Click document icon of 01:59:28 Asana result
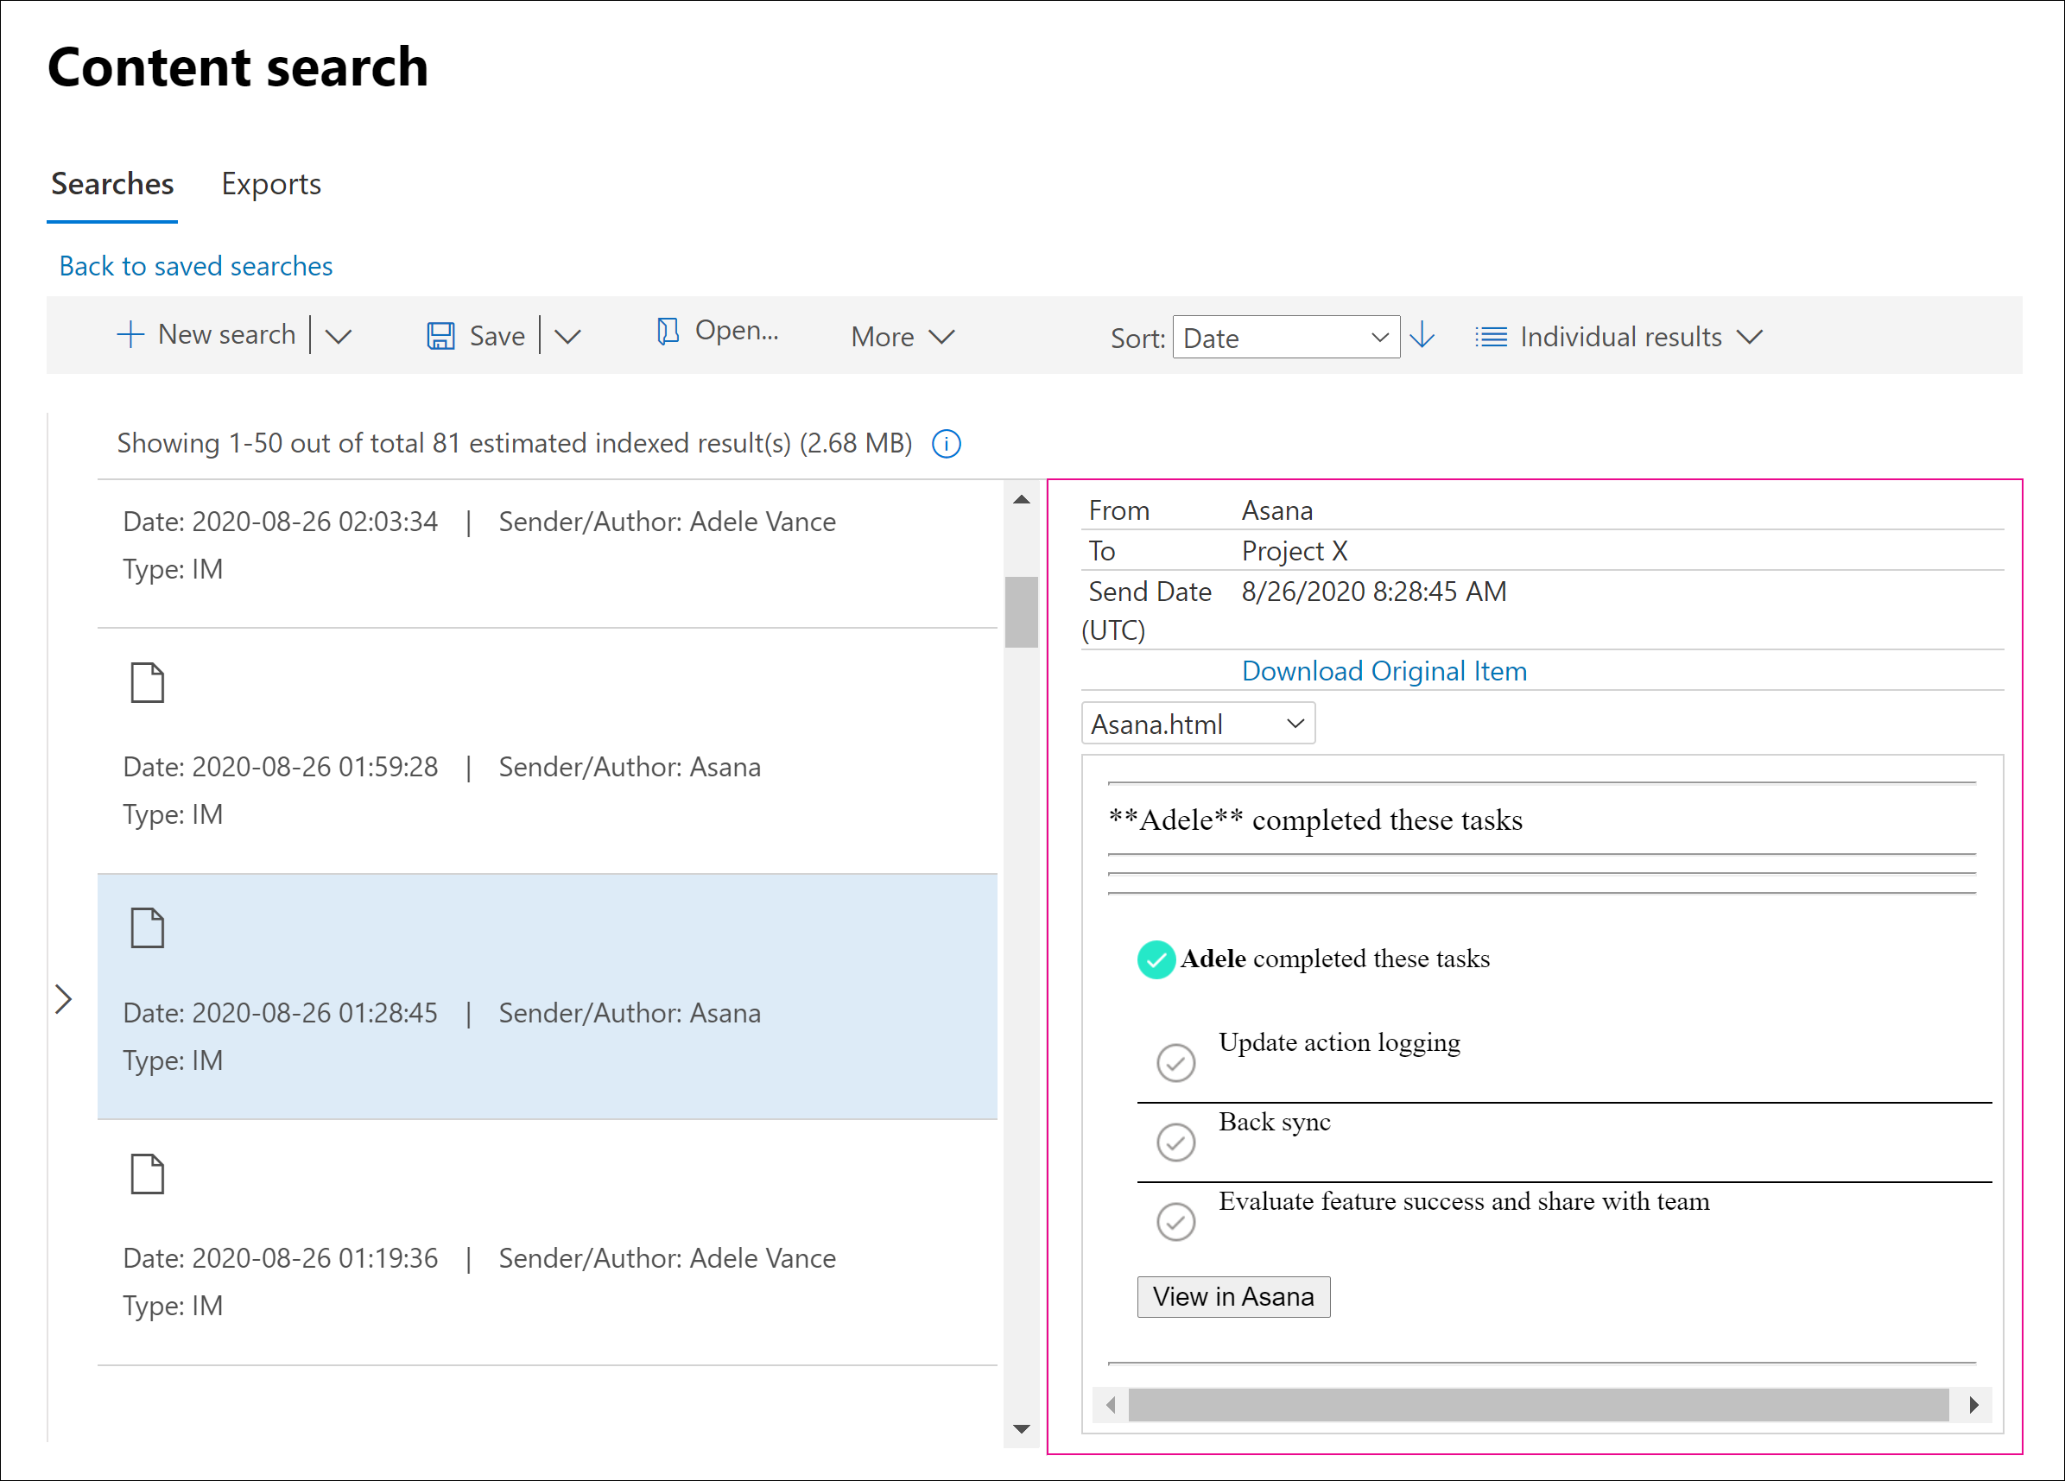The image size is (2065, 1481). click(x=147, y=683)
